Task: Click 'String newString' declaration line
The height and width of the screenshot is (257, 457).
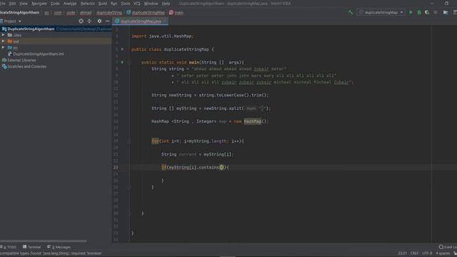Action: [209, 95]
